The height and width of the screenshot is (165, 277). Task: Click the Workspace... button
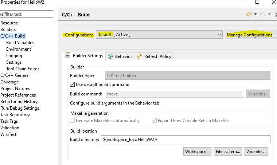197,152
